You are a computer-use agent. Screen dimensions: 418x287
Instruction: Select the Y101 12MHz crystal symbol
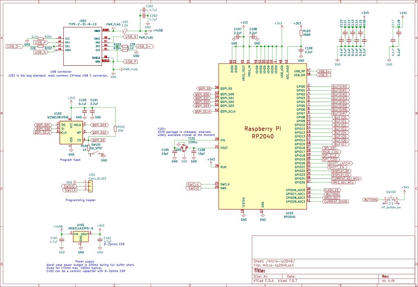[184, 148]
